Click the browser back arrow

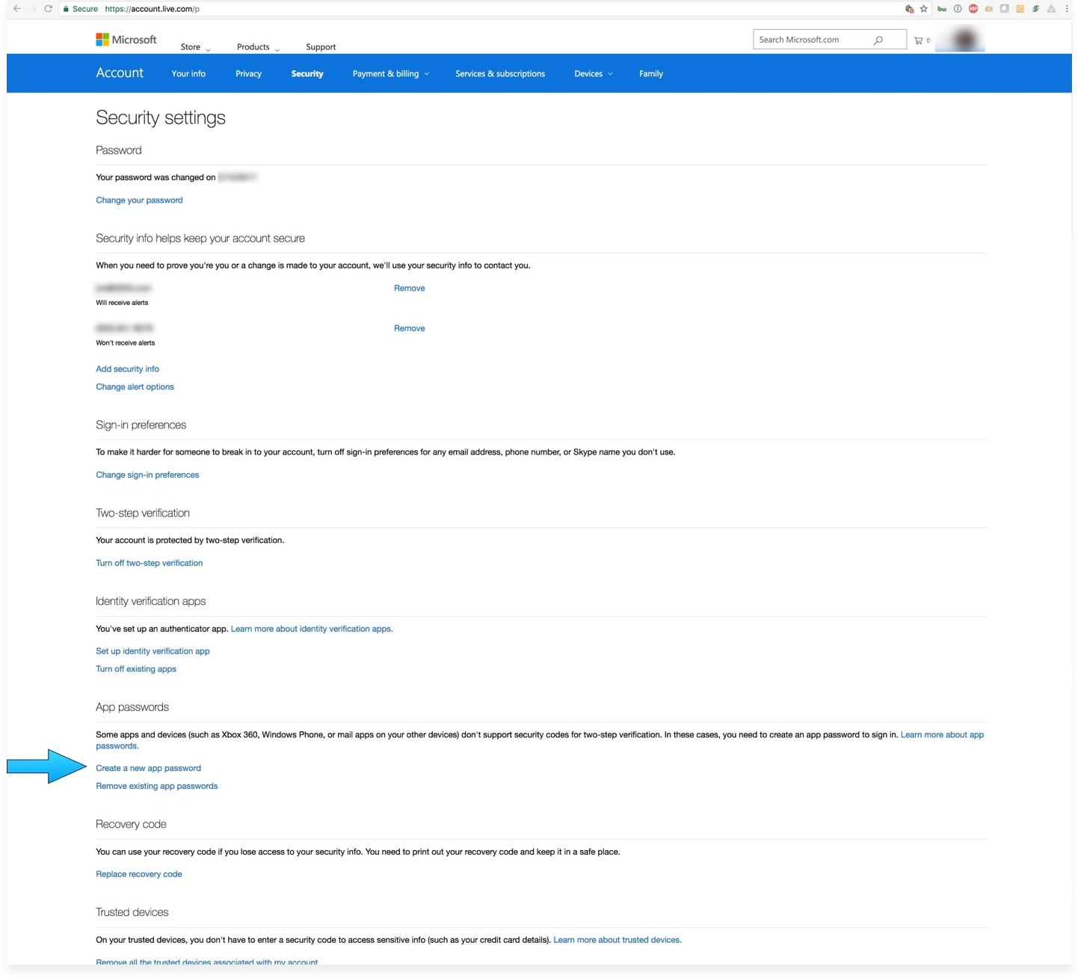[16, 8]
